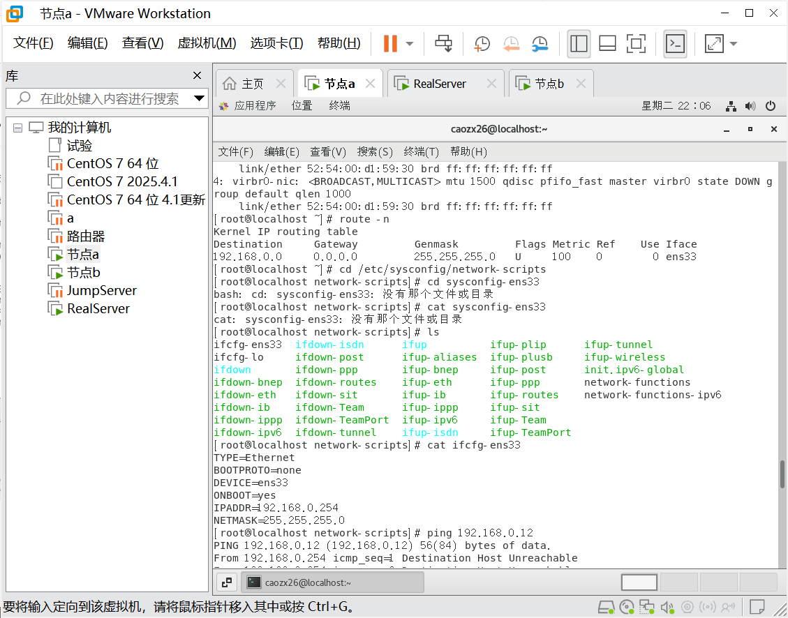
Task: Open terminal 终端(T) menu
Action: coord(421,151)
